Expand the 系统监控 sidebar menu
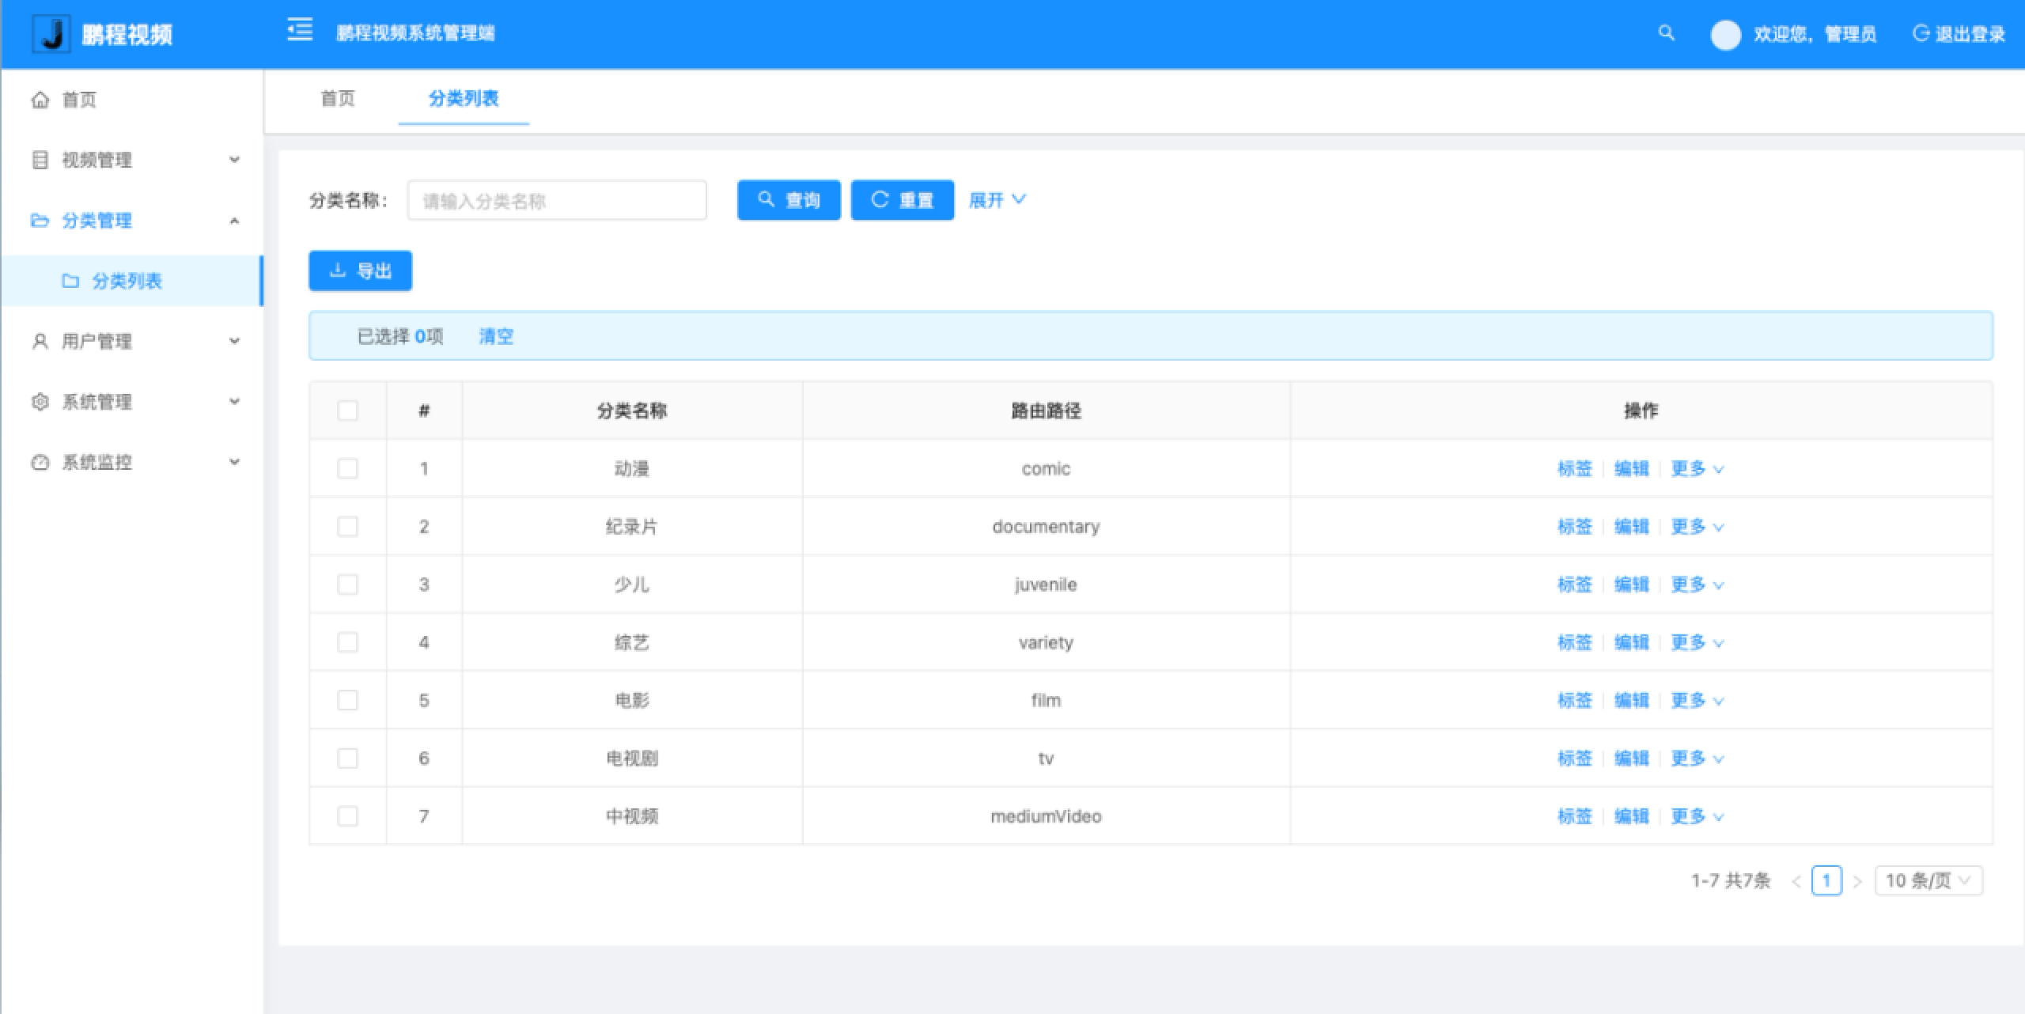The height and width of the screenshot is (1014, 2025). [131, 463]
